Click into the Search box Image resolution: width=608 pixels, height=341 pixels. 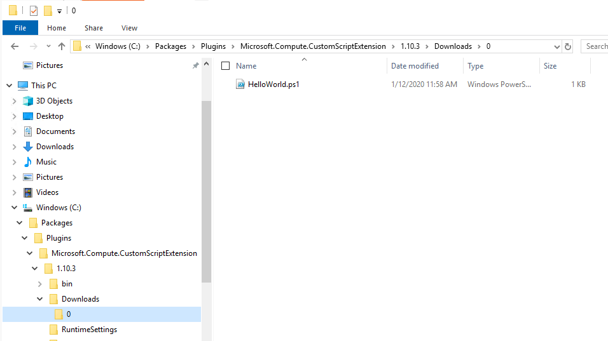[x=595, y=46]
